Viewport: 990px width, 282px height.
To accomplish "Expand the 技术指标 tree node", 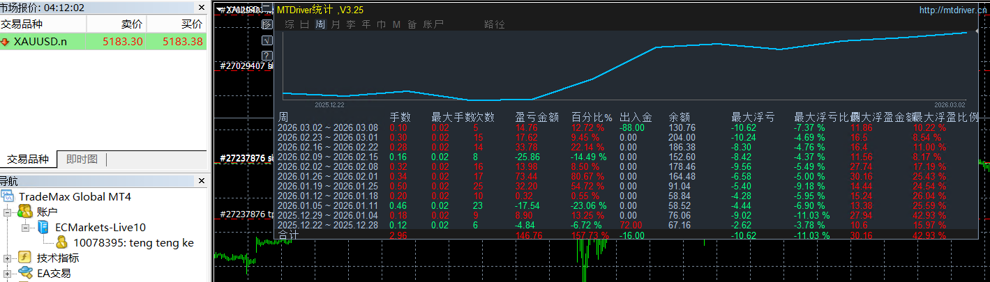I will (x=8, y=258).
